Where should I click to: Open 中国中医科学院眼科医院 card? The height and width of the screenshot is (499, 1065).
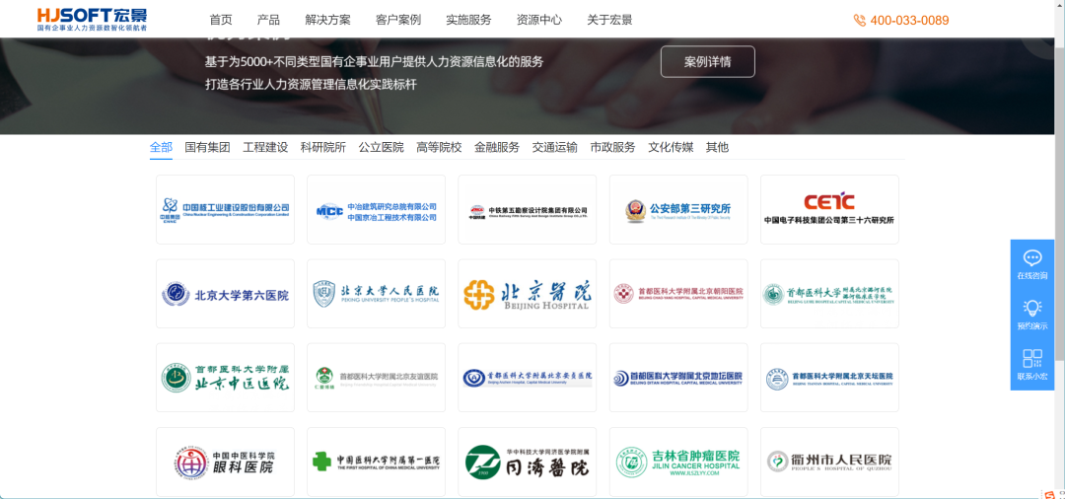pyautogui.click(x=226, y=462)
